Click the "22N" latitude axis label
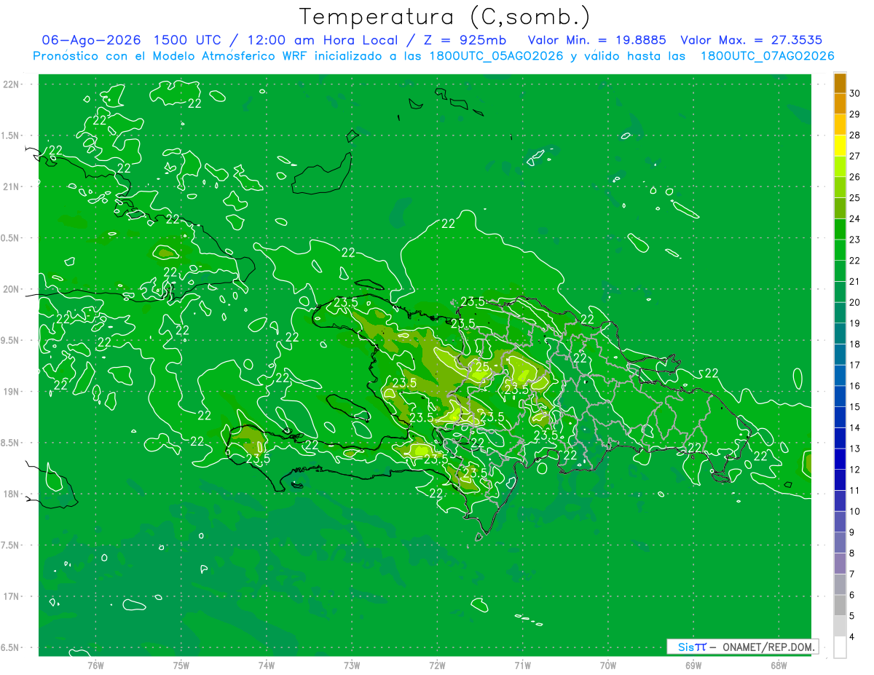The height and width of the screenshot is (675, 874). pos(12,84)
